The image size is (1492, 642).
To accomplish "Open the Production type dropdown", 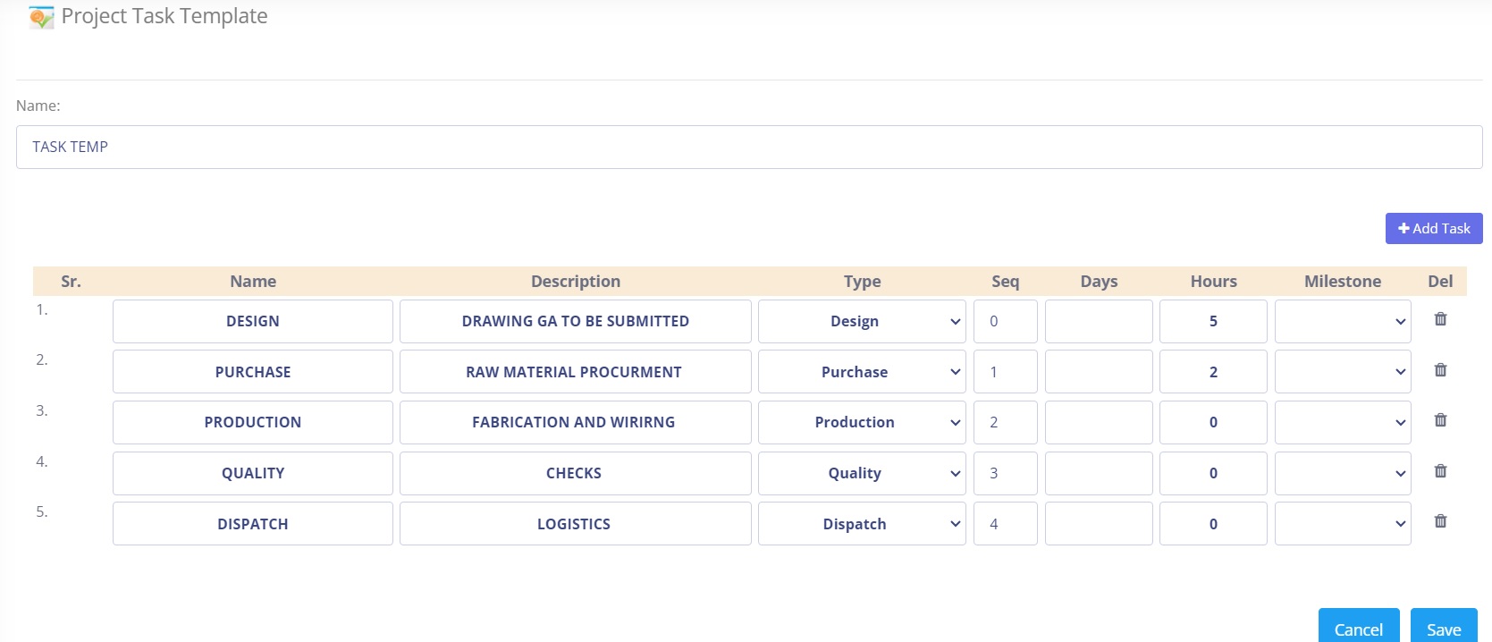I will [x=861, y=422].
